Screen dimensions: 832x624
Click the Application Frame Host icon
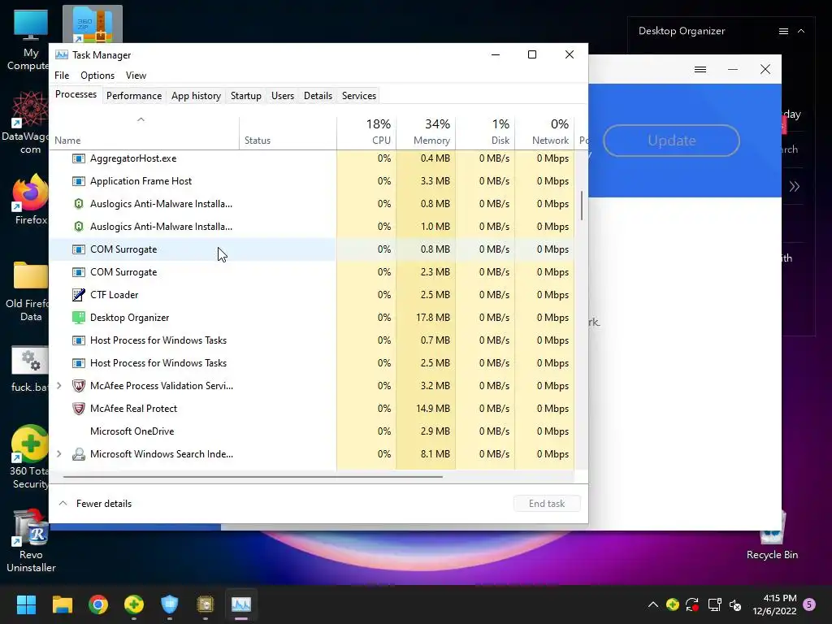79,181
